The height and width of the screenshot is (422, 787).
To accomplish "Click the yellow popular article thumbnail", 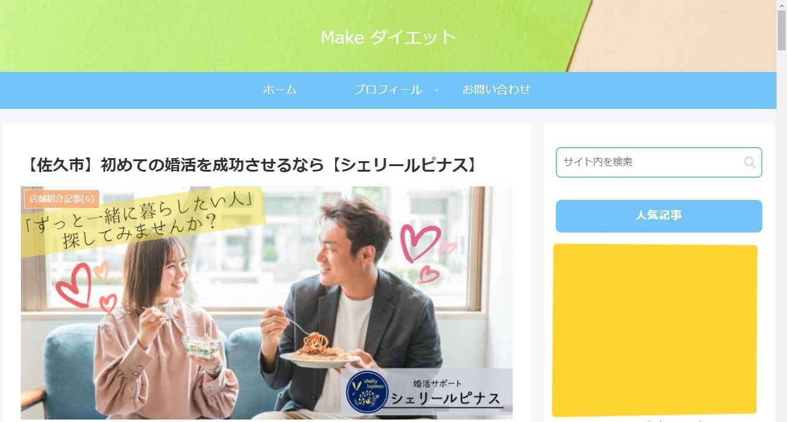I will pos(654,330).
